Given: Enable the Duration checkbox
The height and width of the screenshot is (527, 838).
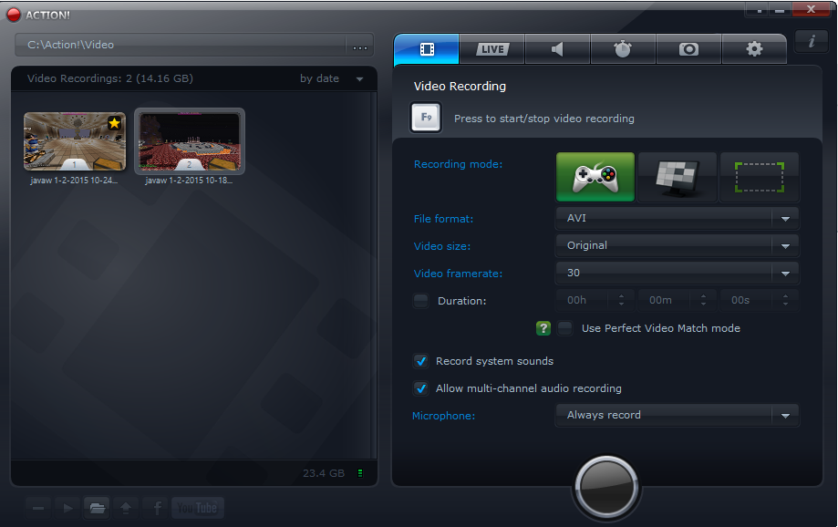Looking at the screenshot, I should coord(421,300).
